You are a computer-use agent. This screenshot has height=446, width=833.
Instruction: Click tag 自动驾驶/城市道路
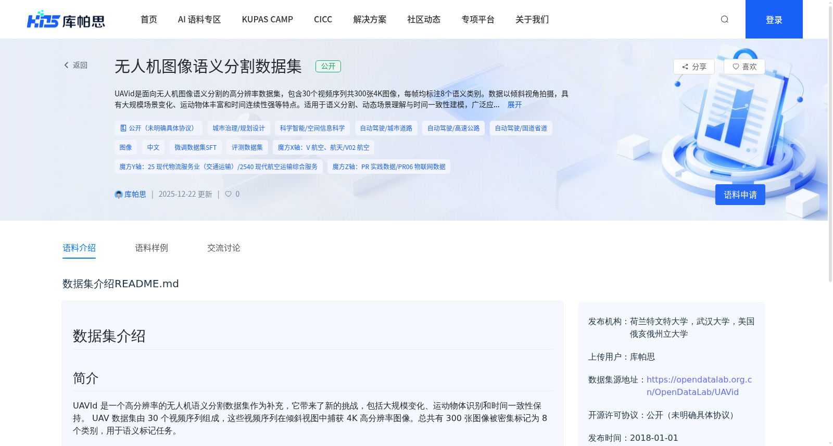pyautogui.click(x=386, y=128)
